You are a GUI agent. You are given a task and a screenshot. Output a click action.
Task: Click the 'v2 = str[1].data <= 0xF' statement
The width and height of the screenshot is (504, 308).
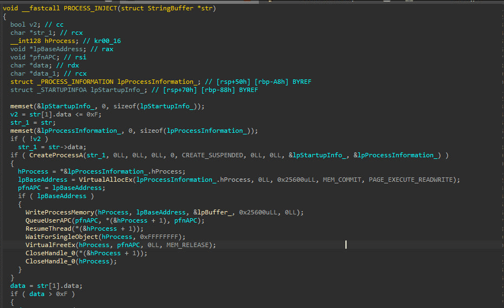(x=56, y=114)
